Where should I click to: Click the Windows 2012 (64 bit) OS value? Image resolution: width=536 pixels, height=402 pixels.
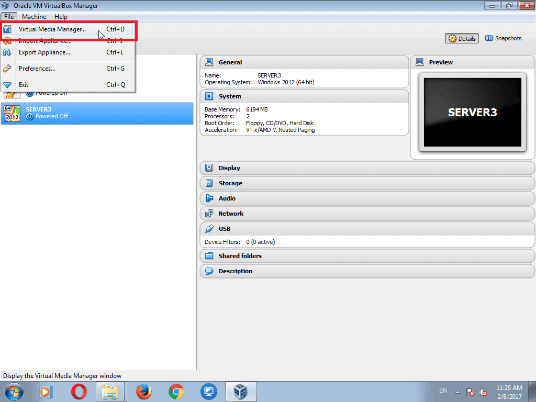click(x=286, y=82)
